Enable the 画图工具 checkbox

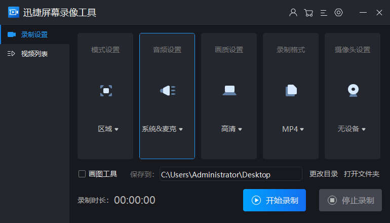(82, 174)
